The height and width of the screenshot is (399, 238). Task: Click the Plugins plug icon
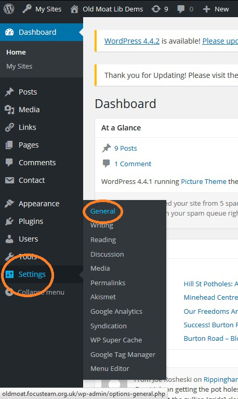coord(9,221)
